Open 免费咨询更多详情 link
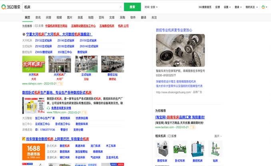Image resolution: width=271 pixels, height=166 pixels. click(x=61, y=108)
